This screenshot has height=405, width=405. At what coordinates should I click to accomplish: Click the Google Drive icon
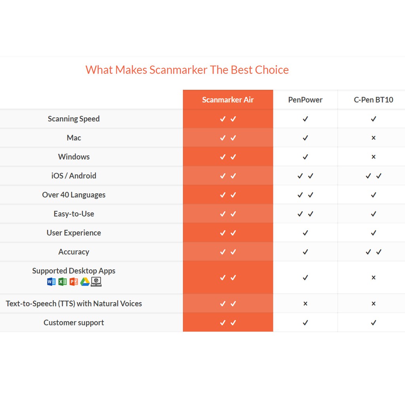click(x=85, y=282)
